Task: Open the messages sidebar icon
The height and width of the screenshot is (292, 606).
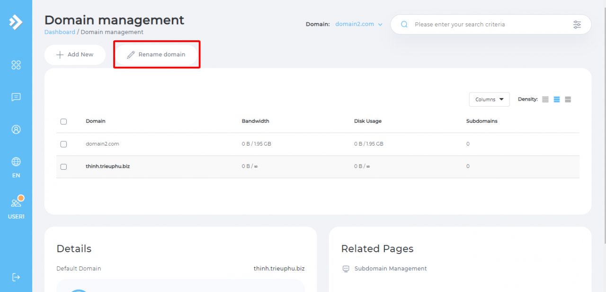Action: tap(16, 97)
